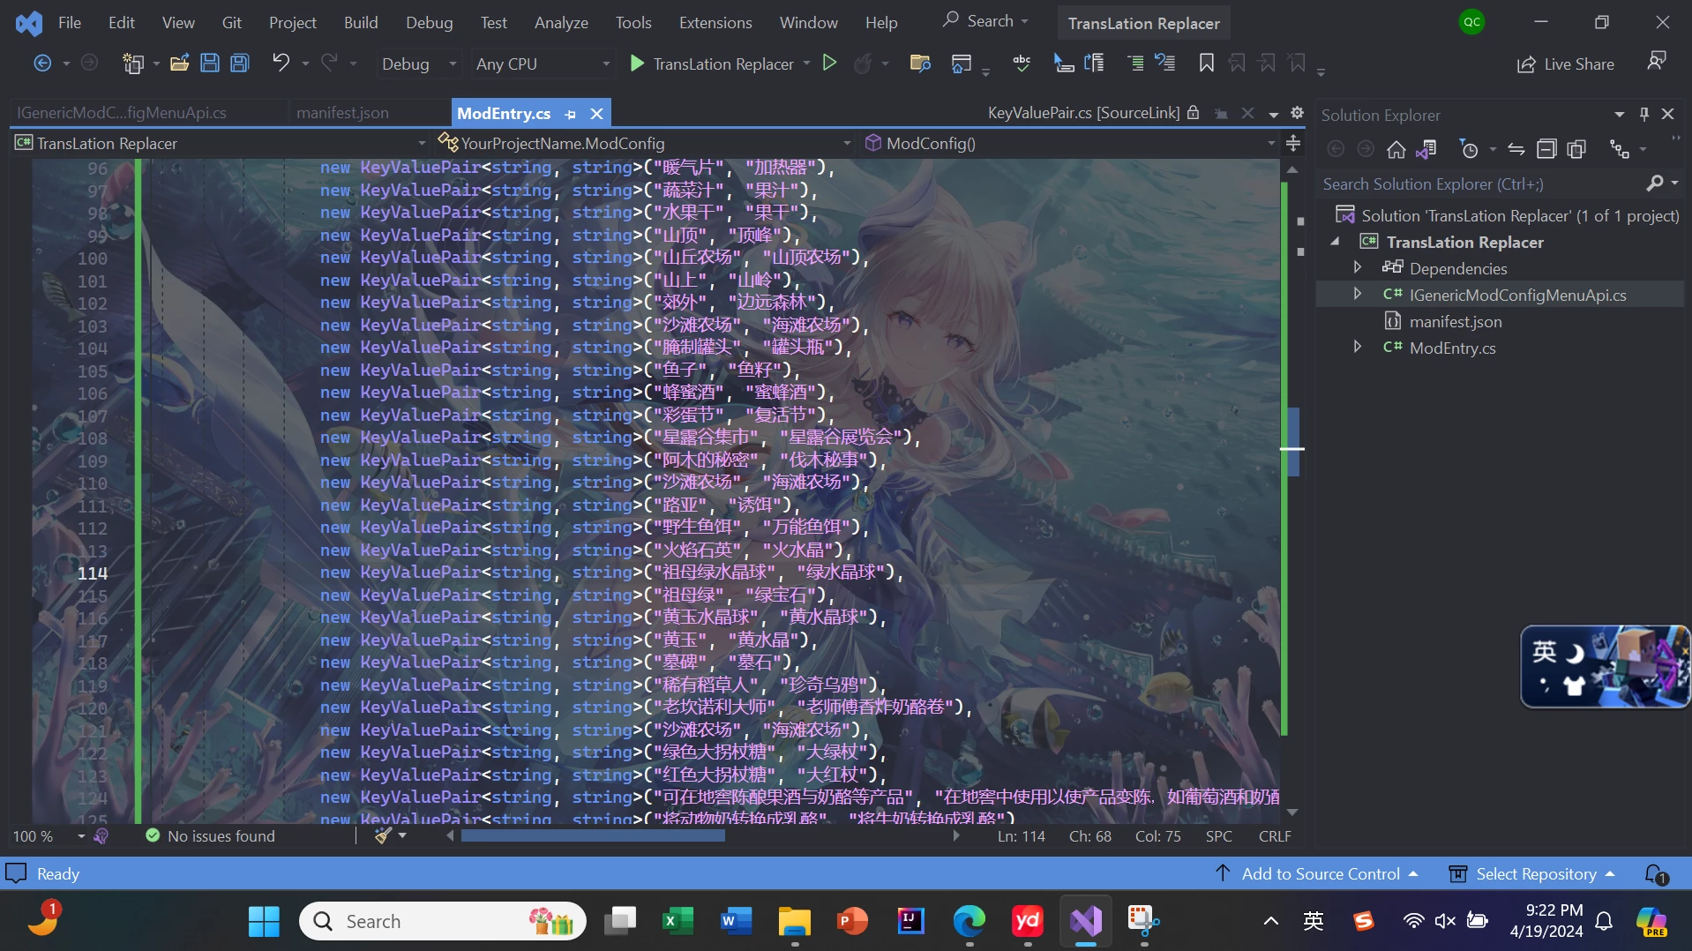1692x951 pixels.
Task: Open the YourProjectName.ModConfig type dropdown
Action: click(645, 143)
